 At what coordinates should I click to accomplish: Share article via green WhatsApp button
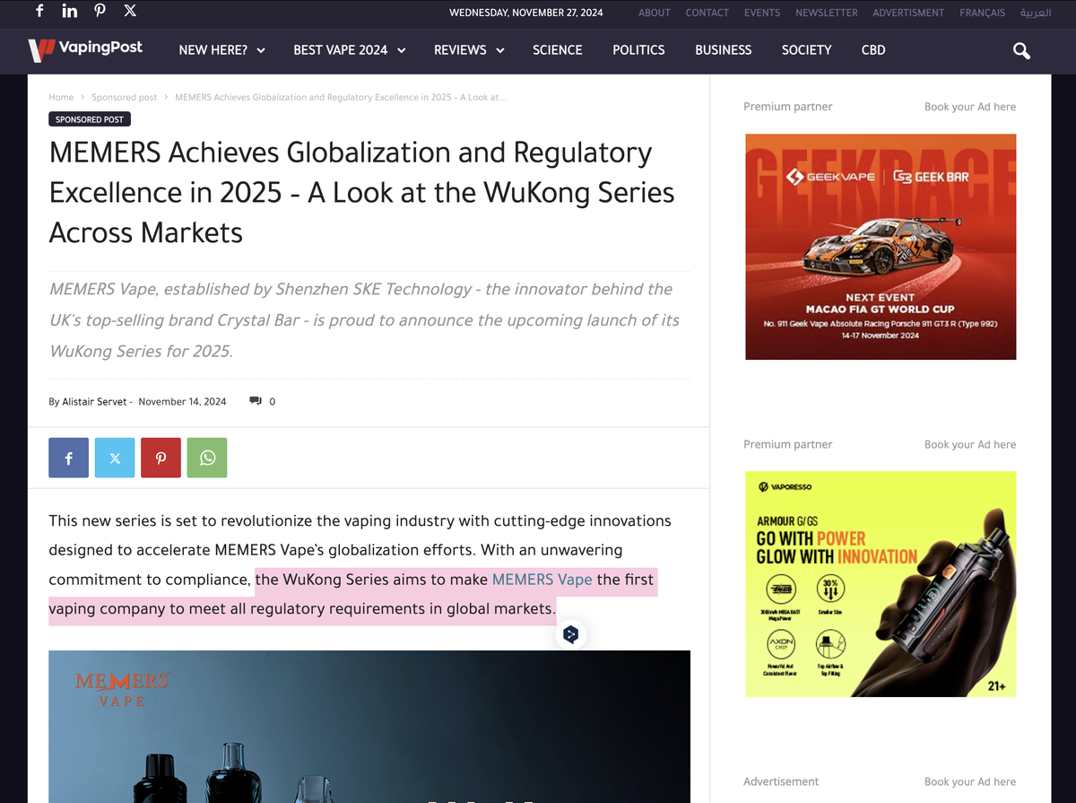coord(207,458)
